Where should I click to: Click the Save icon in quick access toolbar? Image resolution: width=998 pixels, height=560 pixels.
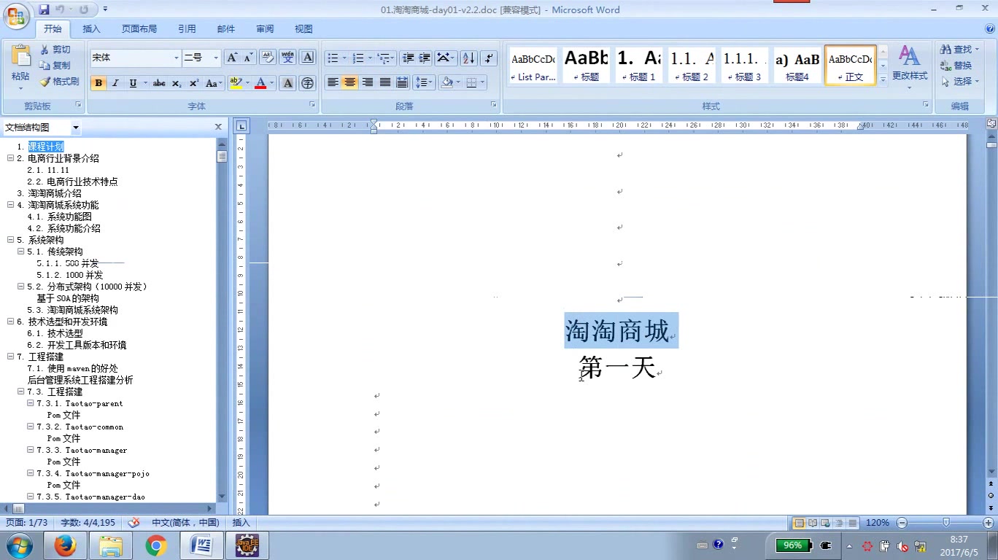pos(44,9)
